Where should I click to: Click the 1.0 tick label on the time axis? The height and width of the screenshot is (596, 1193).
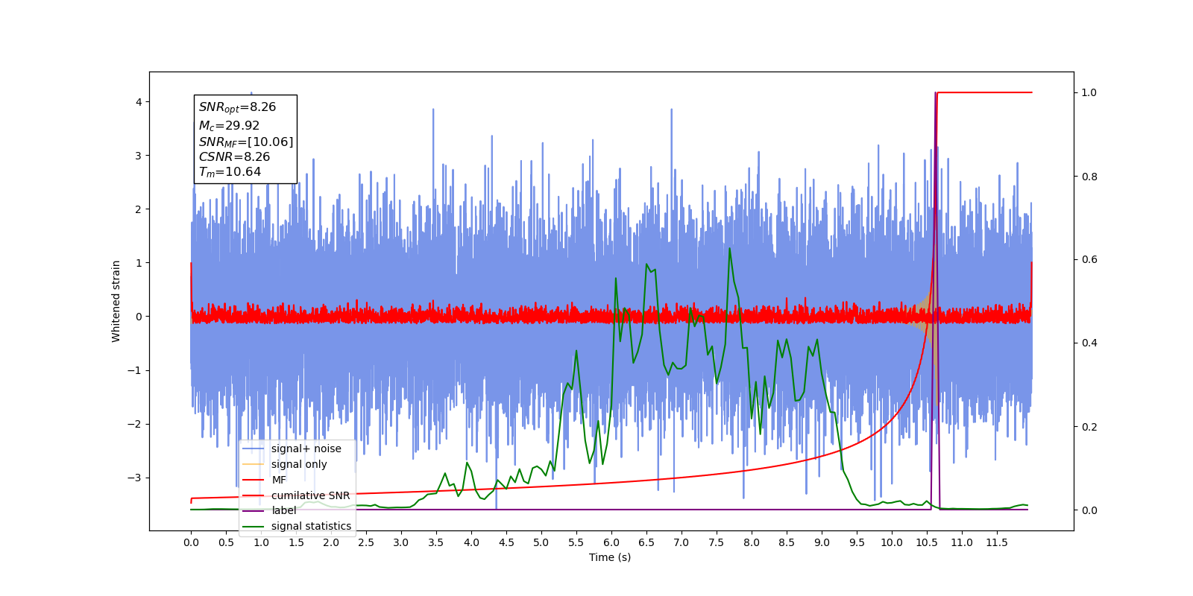[x=261, y=542]
